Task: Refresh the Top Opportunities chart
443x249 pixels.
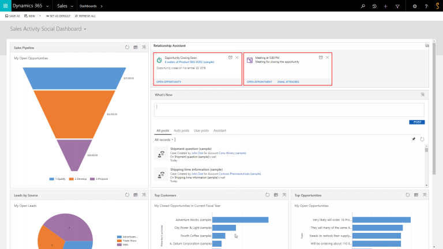Action: (x=408, y=195)
